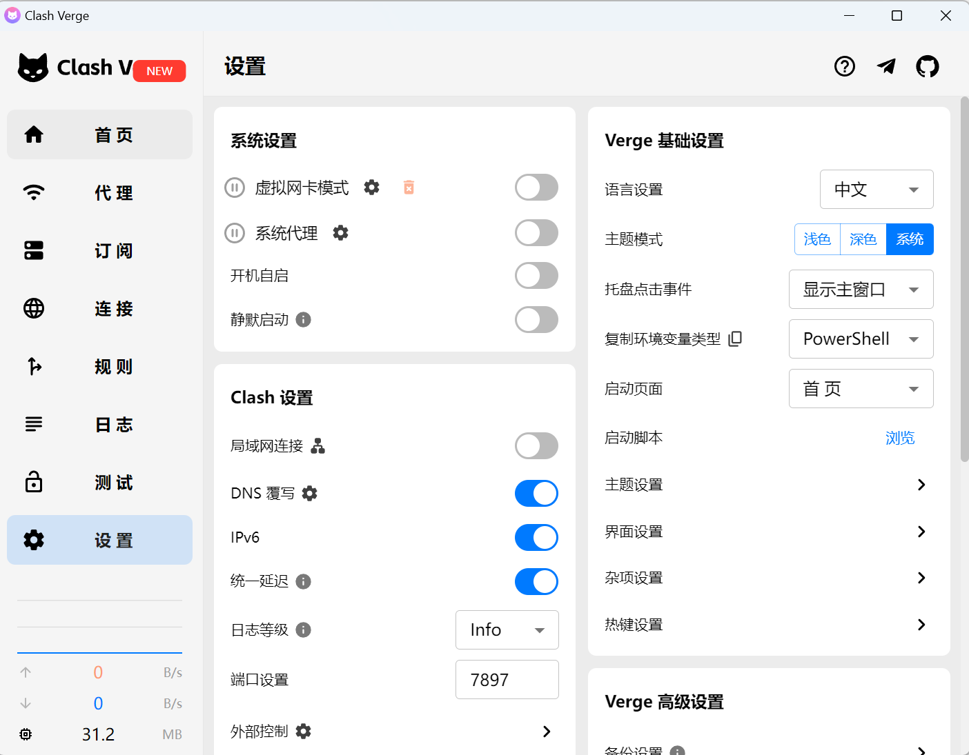The width and height of the screenshot is (969, 755).
Task: Open virtual network card mode settings gear
Action: 371,187
